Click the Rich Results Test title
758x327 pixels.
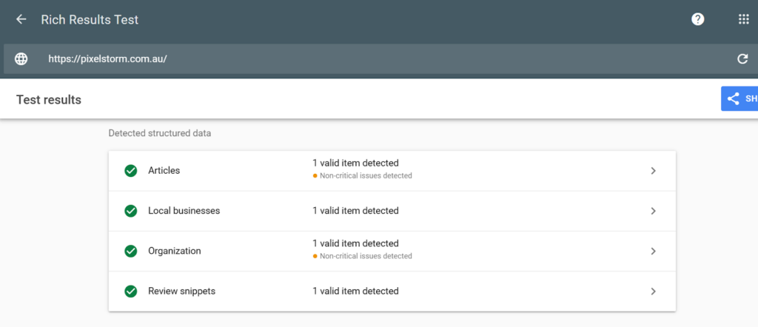pyautogui.click(x=90, y=19)
